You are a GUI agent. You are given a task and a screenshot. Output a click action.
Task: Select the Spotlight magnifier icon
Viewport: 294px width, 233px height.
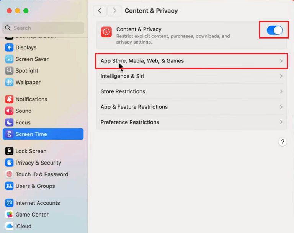(9, 71)
